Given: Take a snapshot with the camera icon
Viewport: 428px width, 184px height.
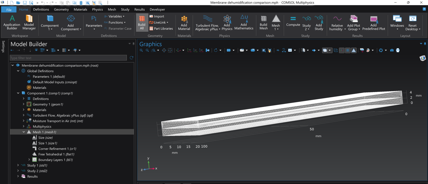Looking at the screenshot, I should [x=392, y=50].
